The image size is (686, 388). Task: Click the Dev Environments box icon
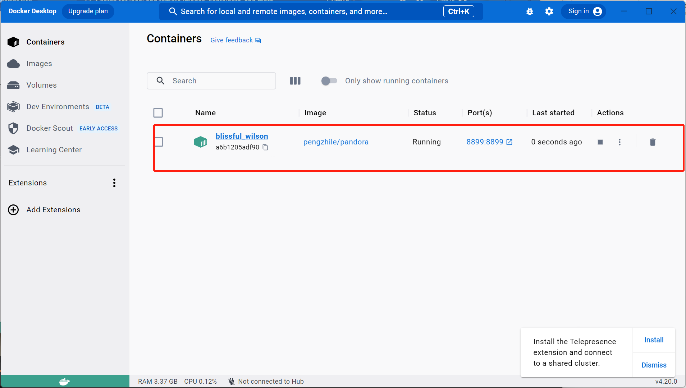13,107
